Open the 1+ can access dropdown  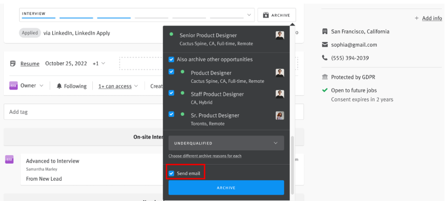click(x=118, y=86)
